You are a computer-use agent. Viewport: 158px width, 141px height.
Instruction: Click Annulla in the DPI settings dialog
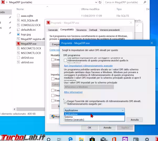(135, 120)
